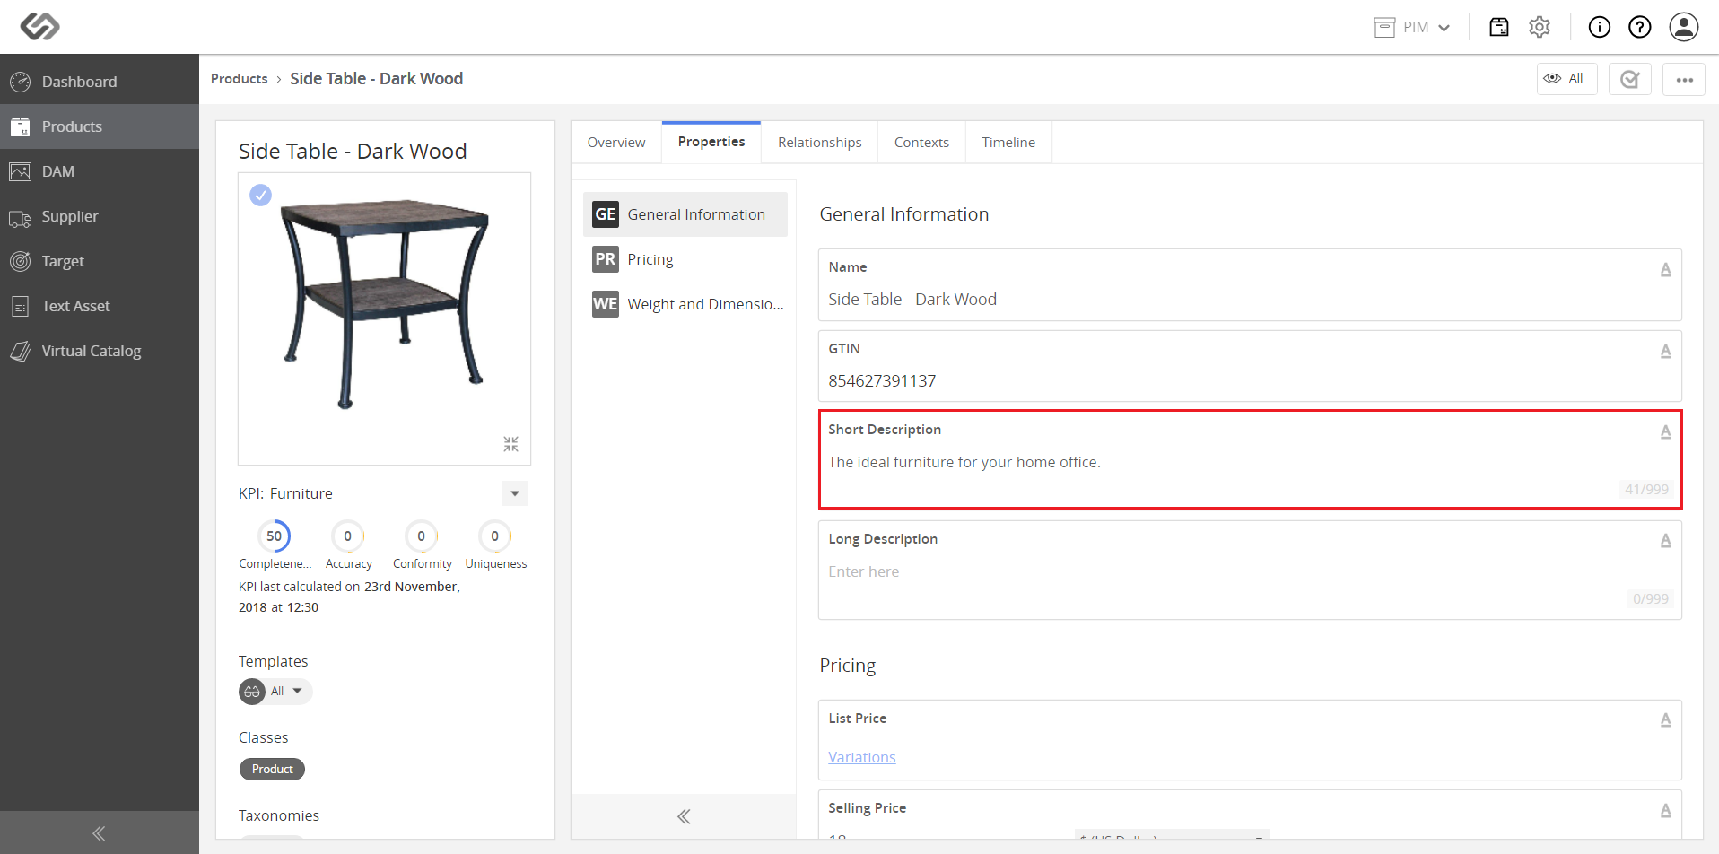1719x854 pixels.
Task: Click language icon on Short Description field
Action: [1665, 431]
